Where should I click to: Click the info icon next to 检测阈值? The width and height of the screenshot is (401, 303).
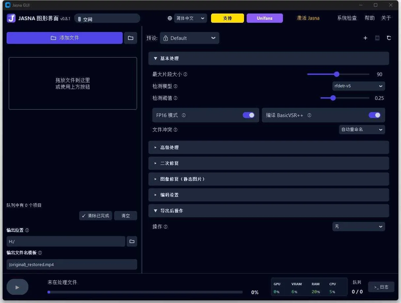click(175, 98)
